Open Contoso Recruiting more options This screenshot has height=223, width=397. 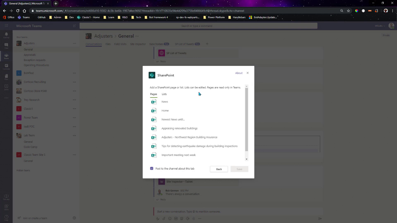coord(74,82)
